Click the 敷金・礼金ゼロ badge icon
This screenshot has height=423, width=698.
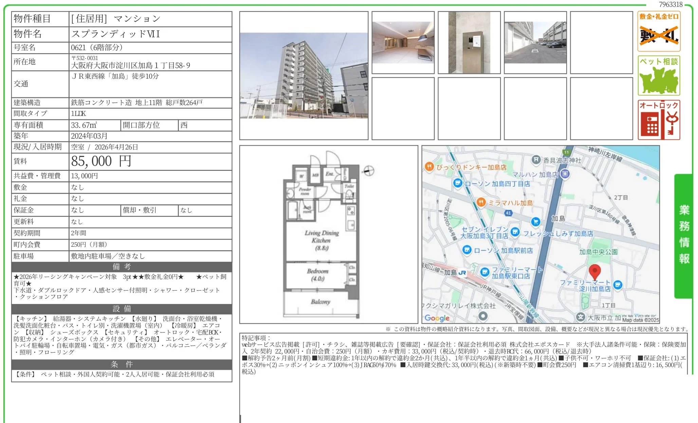click(x=659, y=31)
